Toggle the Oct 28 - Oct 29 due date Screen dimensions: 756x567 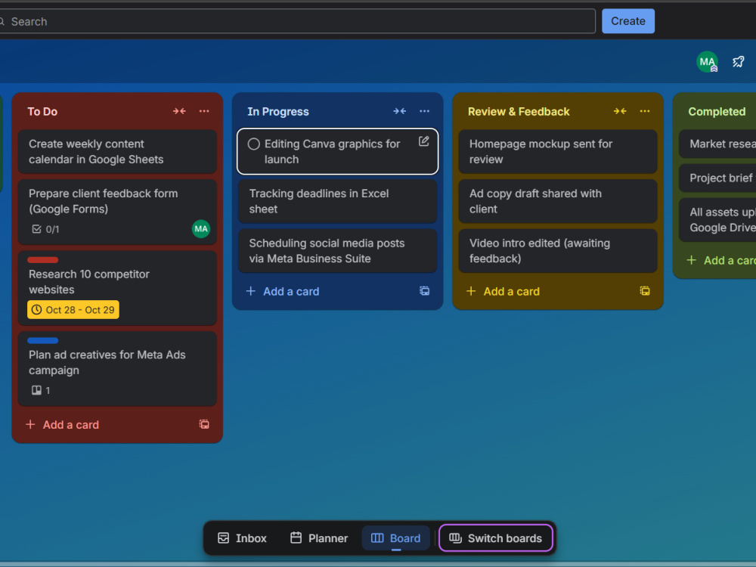point(73,310)
